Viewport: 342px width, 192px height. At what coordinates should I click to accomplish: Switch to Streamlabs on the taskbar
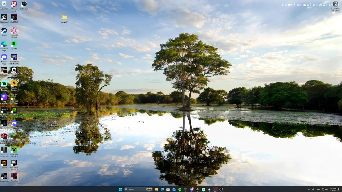(203, 189)
